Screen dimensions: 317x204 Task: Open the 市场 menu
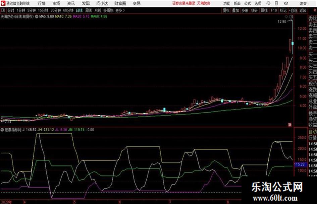[x=56, y=3]
